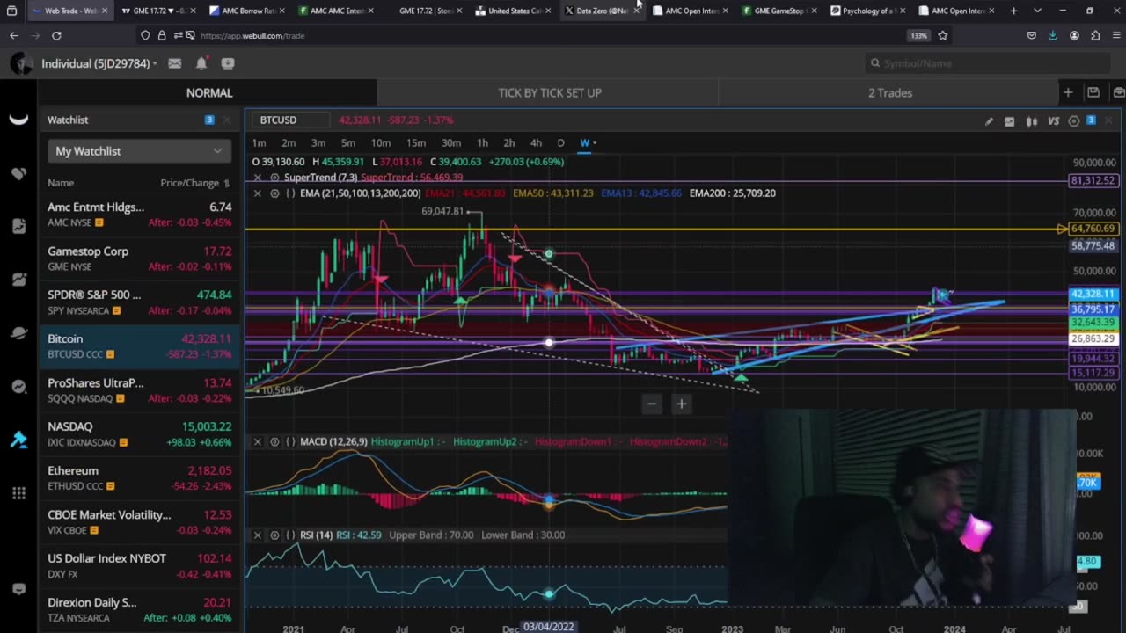1126x633 pixels.
Task: Open the chart settings circle icon
Action: (x=1073, y=121)
